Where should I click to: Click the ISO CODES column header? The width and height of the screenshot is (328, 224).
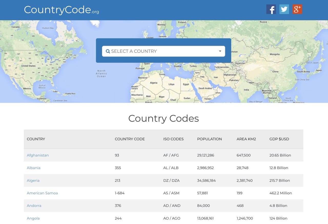point(173,139)
